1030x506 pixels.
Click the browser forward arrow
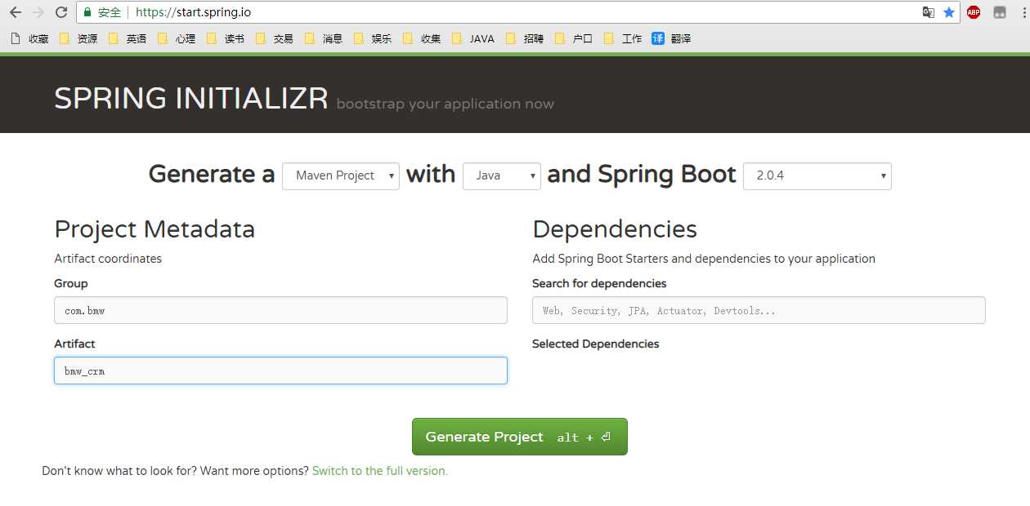pyautogui.click(x=38, y=12)
